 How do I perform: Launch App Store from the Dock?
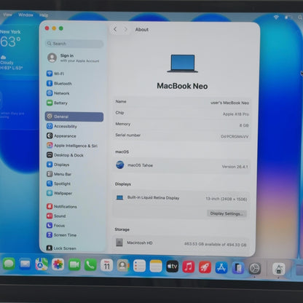point(221,267)
